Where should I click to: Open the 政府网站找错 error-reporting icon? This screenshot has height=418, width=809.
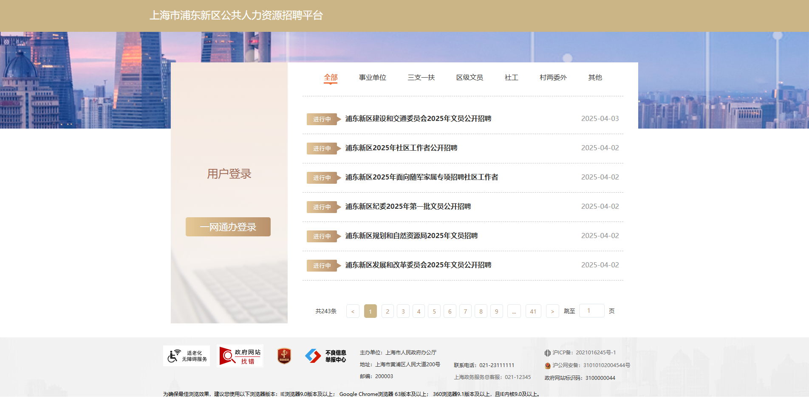(x=240, y=356)
